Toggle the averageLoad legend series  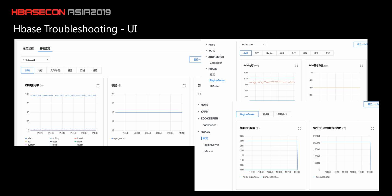pyautogui.click(x=322, y=177)
